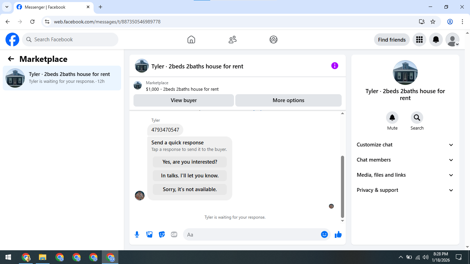Open the Windows Start menu
470x264 pixels.
(x=8, y=257)
